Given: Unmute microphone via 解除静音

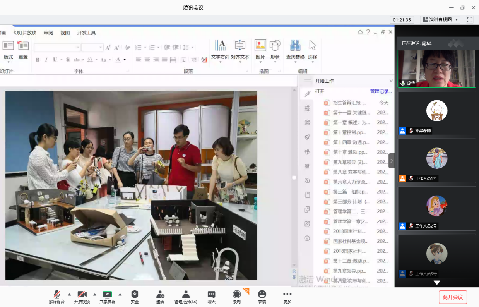Looking at the screenshot, I should point(57,295).
